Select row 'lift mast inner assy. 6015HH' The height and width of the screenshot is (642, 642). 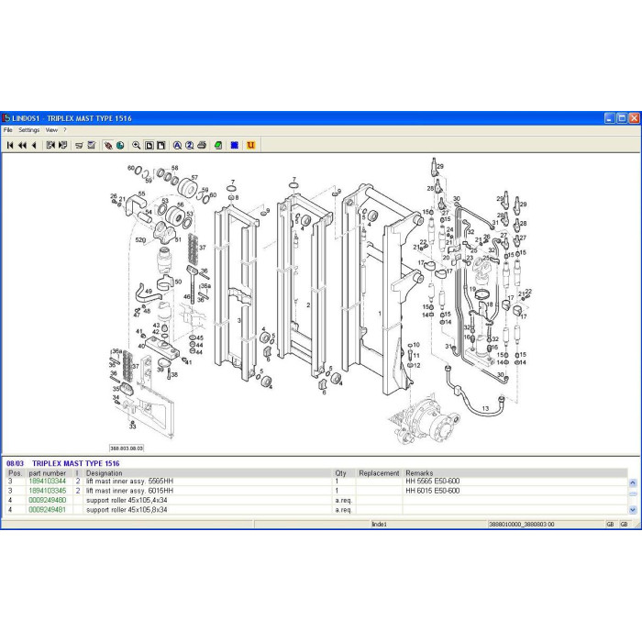[316, 491]
